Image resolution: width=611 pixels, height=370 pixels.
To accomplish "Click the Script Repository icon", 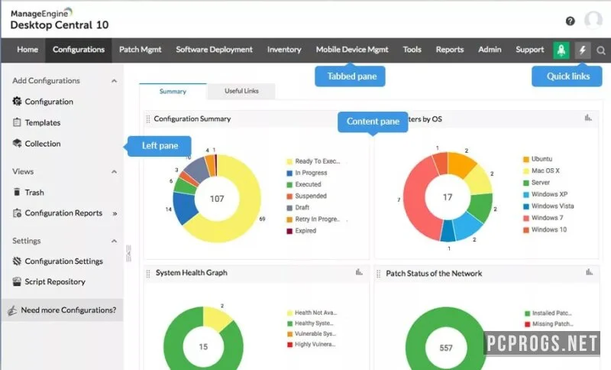I will [17, 281].
